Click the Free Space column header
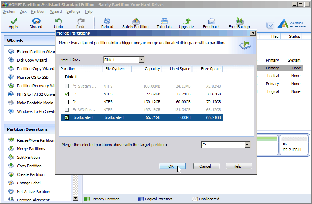 (207, 69)
